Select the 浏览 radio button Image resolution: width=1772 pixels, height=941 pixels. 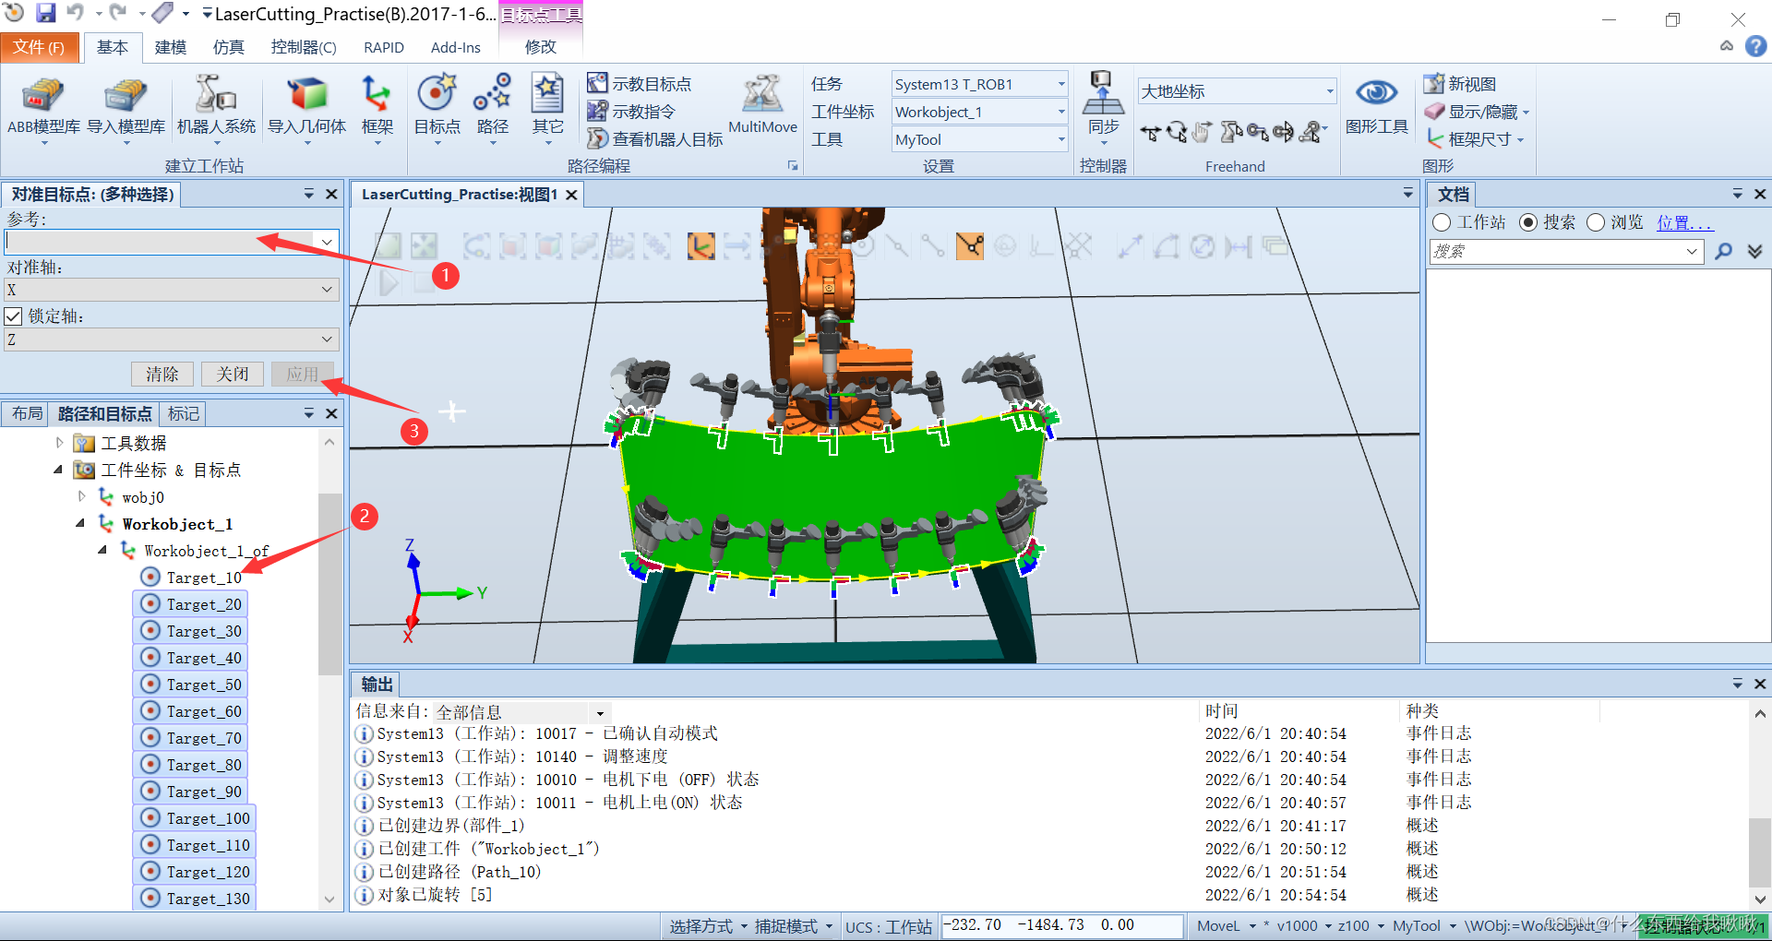point(1595,222)
